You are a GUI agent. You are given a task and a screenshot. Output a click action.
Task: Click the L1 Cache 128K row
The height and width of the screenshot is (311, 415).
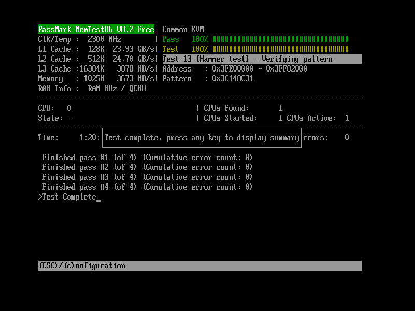click(96, 49)
